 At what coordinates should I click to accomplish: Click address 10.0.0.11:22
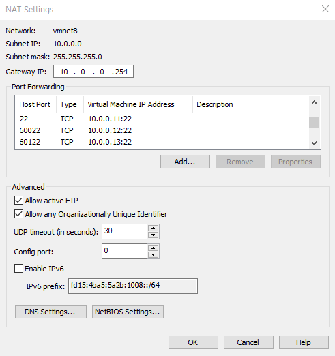[110, 119]
